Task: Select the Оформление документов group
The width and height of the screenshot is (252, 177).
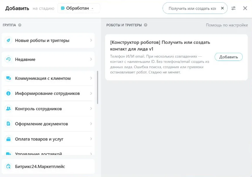Action: tap(48, 124)
